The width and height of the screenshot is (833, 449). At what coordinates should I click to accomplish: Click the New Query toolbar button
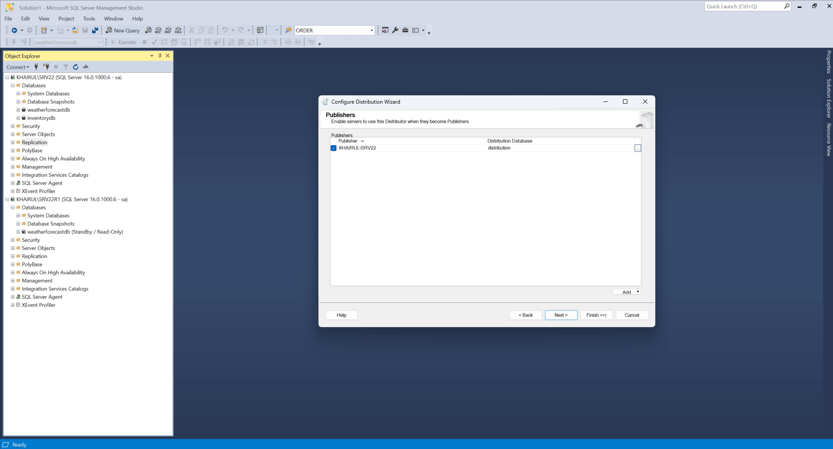[122, 30]
